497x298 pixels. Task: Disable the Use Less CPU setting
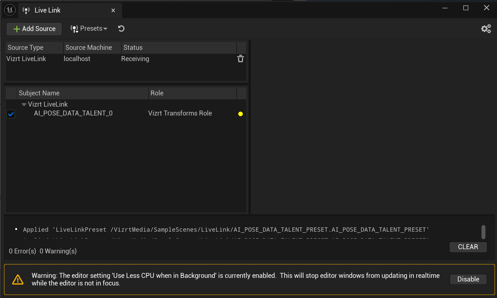[468, 279]
